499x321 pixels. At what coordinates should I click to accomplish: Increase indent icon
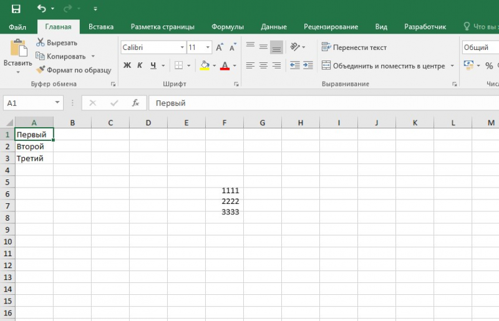coord(308,65)
